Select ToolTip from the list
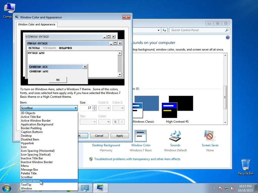Screen dimensions: 258x193 coord(49,185)
